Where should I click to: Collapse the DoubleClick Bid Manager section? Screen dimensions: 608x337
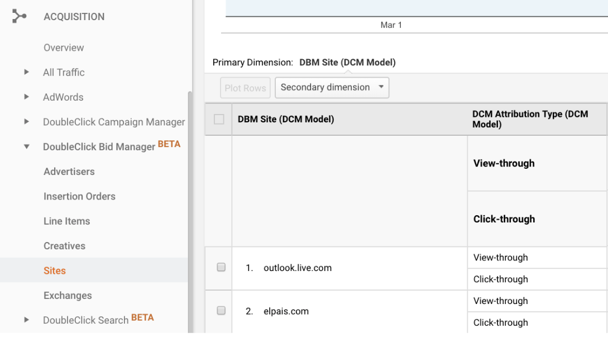[26, 147]
